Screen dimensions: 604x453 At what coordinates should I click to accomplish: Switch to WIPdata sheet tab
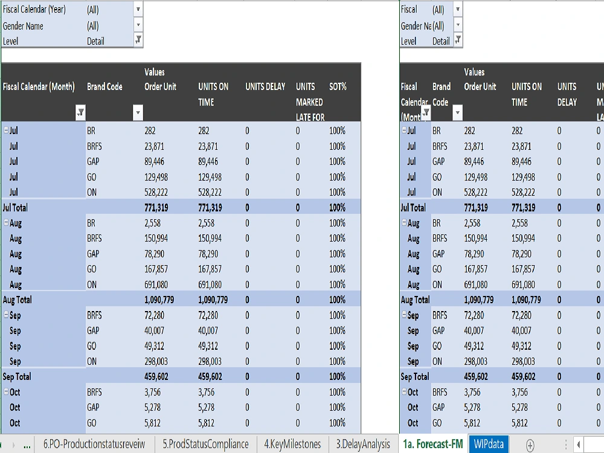tap(489, 444)
